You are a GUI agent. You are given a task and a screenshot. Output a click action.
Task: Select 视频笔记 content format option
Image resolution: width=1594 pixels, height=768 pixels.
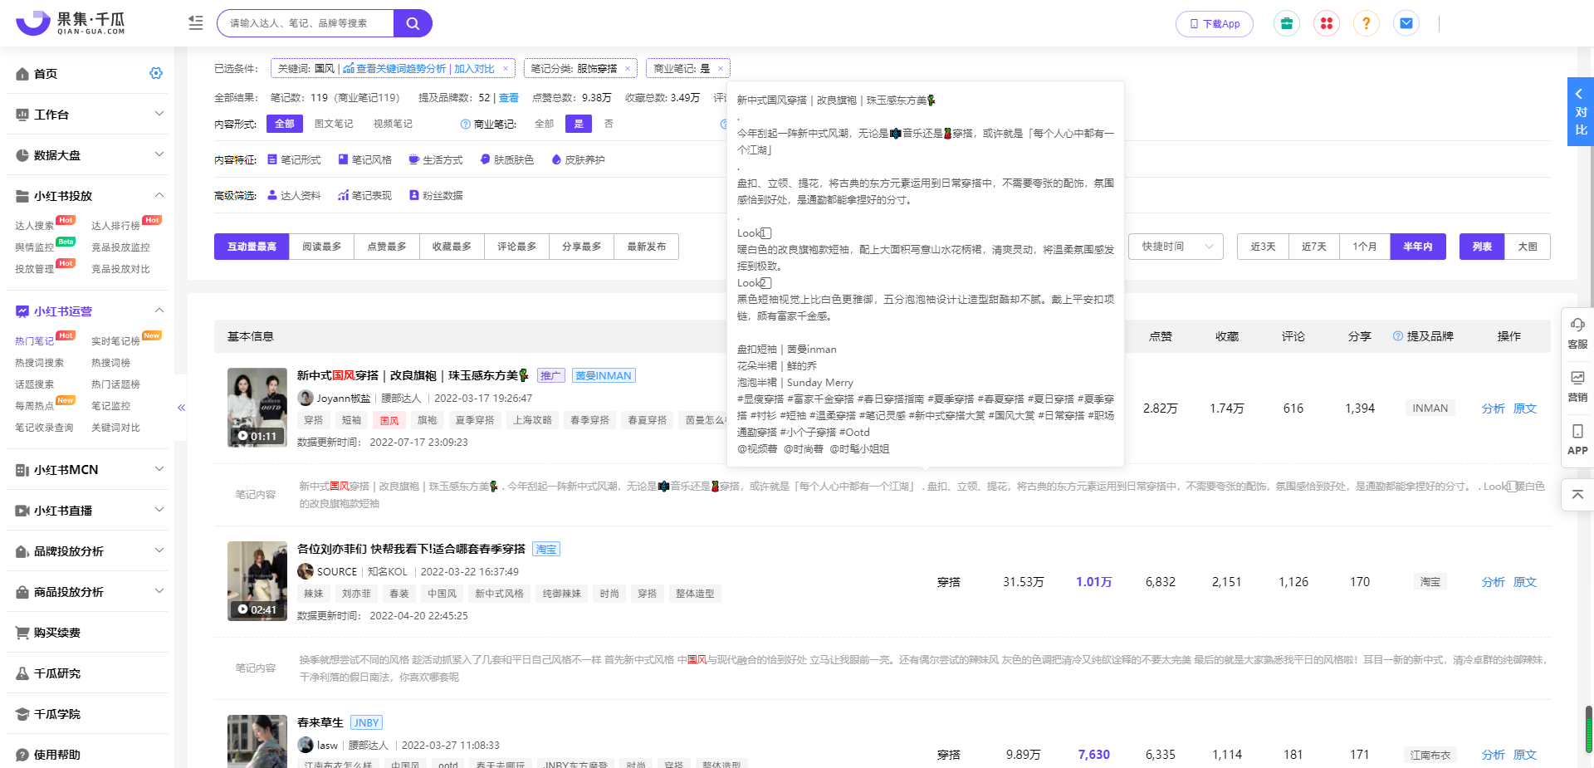(393, 124)
